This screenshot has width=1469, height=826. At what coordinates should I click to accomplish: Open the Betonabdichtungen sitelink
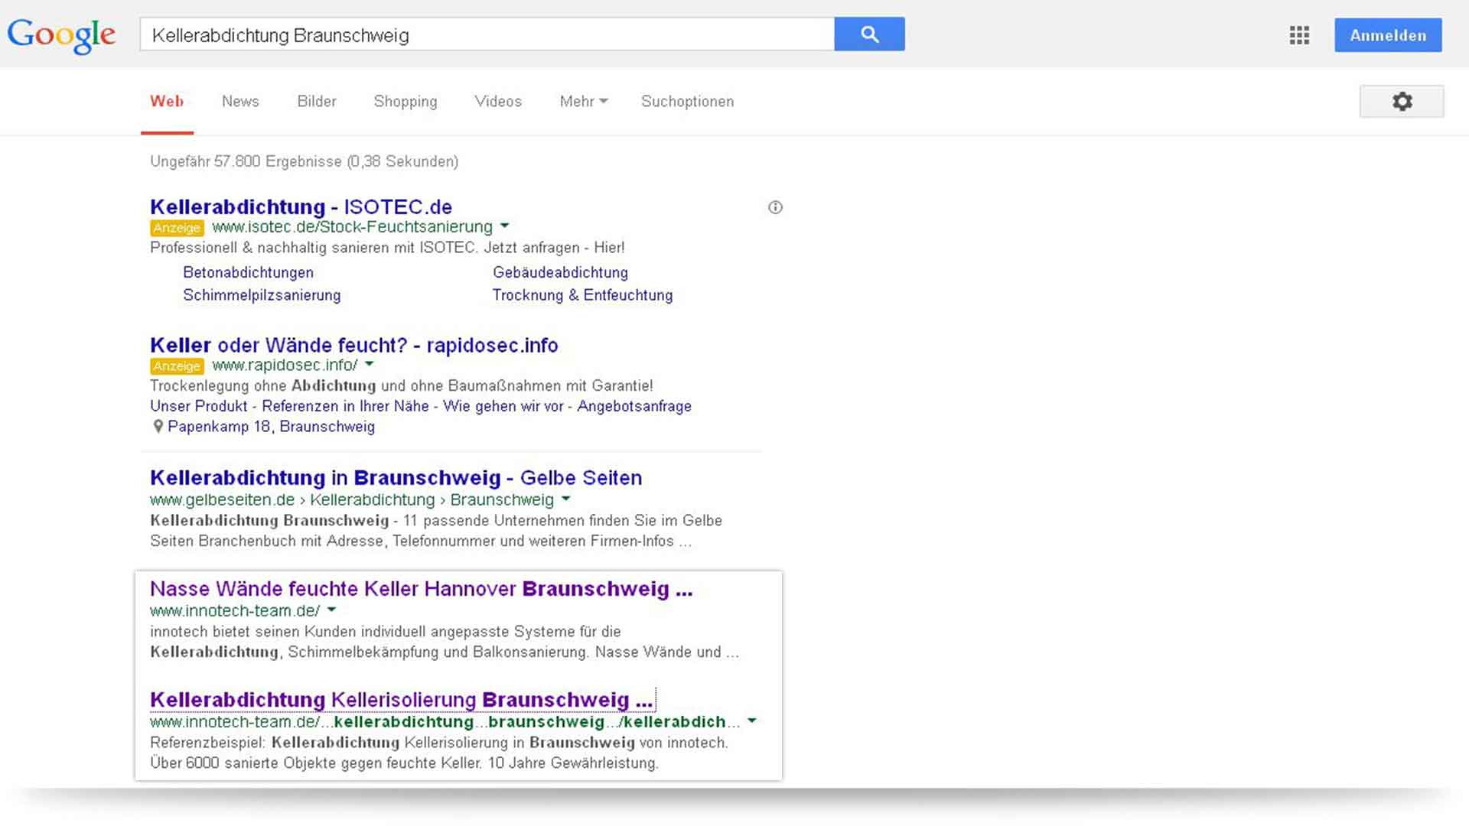(248, 272)
